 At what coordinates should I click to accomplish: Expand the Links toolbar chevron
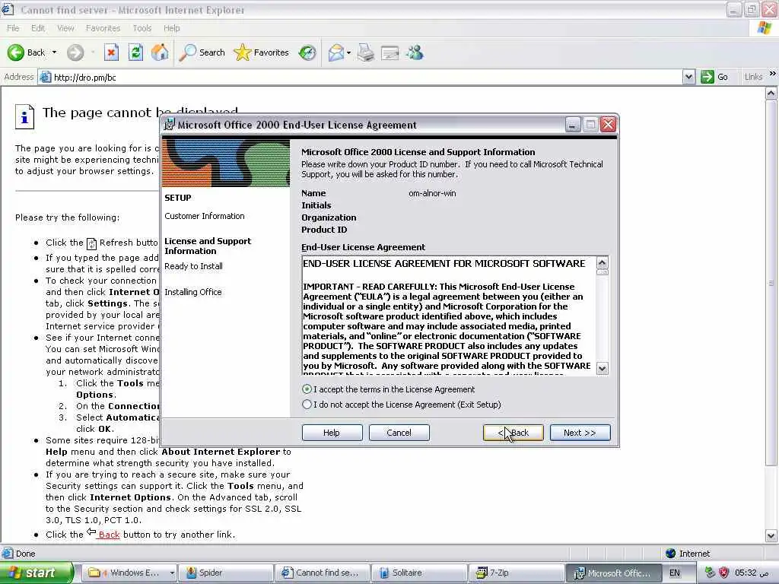point(772,74)
